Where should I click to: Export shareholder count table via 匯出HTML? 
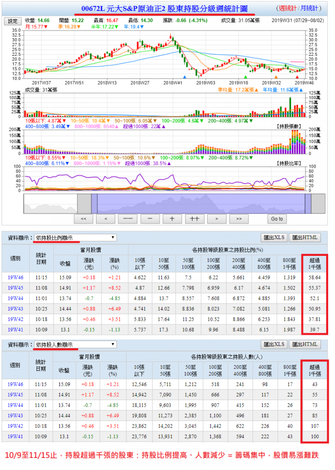[x=305, y=345]
